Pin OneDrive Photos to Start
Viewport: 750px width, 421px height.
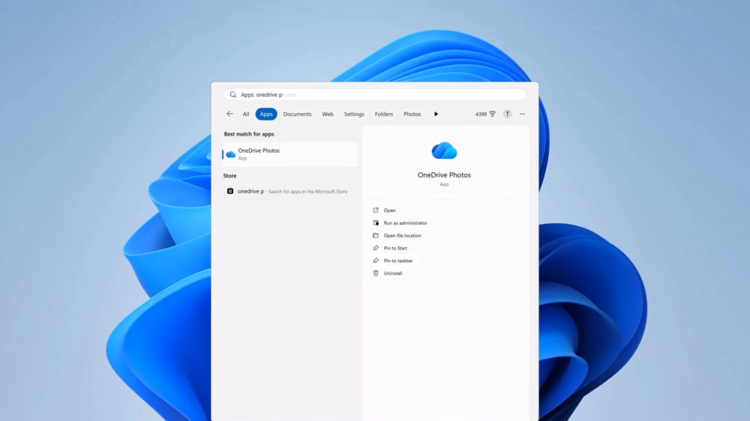click(395, 248)
